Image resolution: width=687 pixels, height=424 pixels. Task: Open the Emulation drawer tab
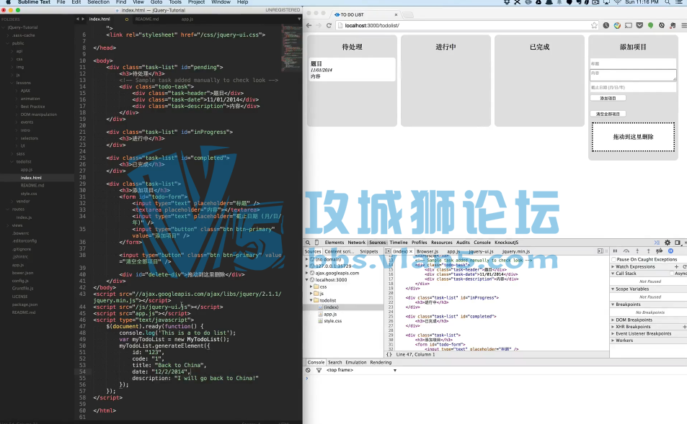click(x=356, y=362)
